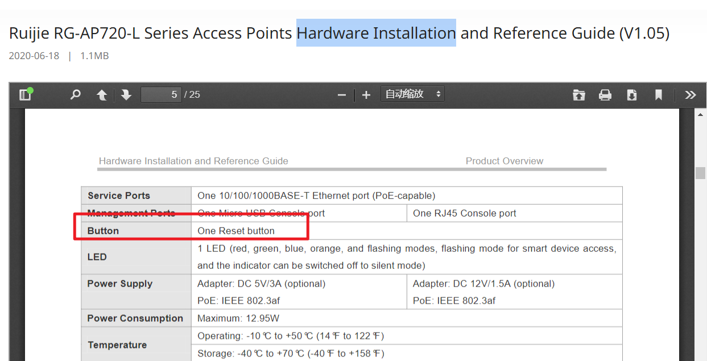707x361 pixels.
Task: Open the tools double-chevron menu
Action: (690, 94)
